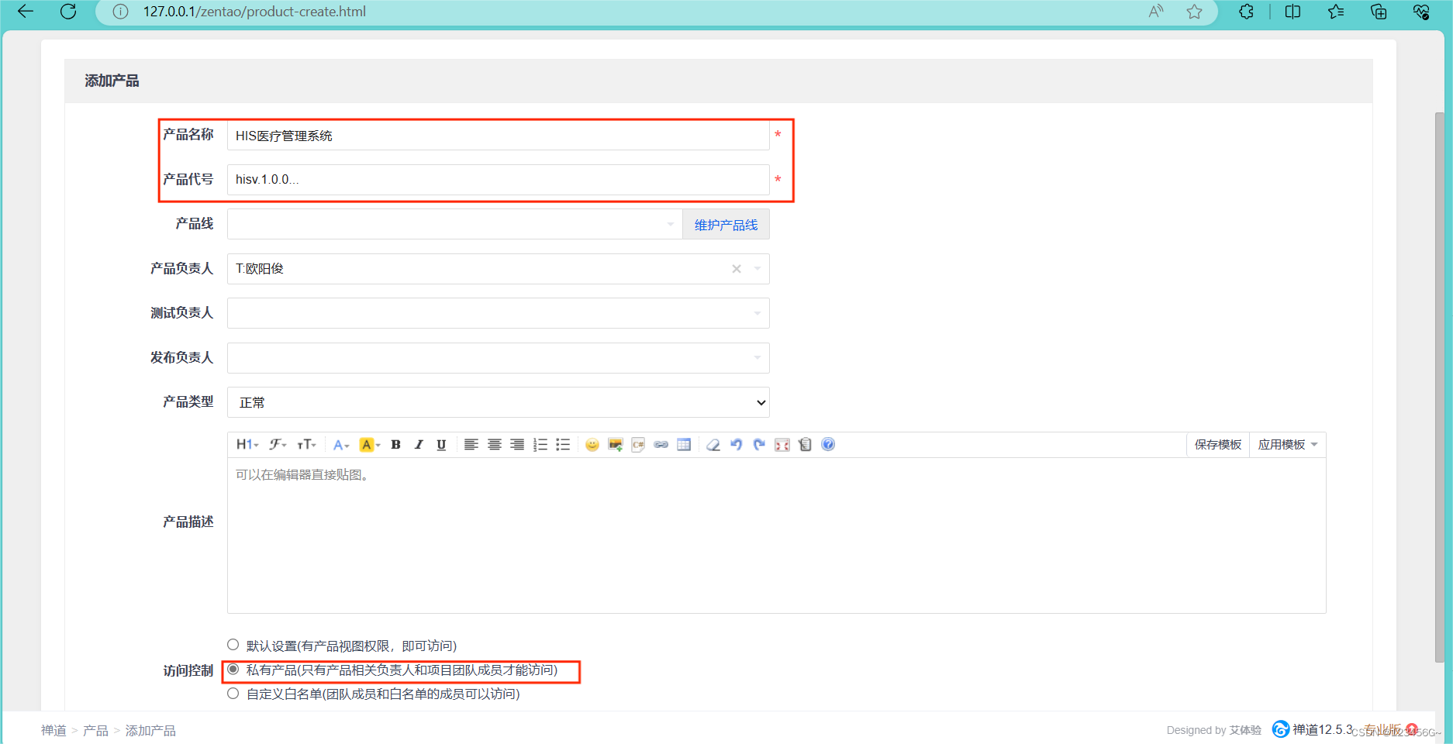Viewport: 1453px width, 744px height.
Task: Open the 产品类型 select box
Action: (498, 402)
